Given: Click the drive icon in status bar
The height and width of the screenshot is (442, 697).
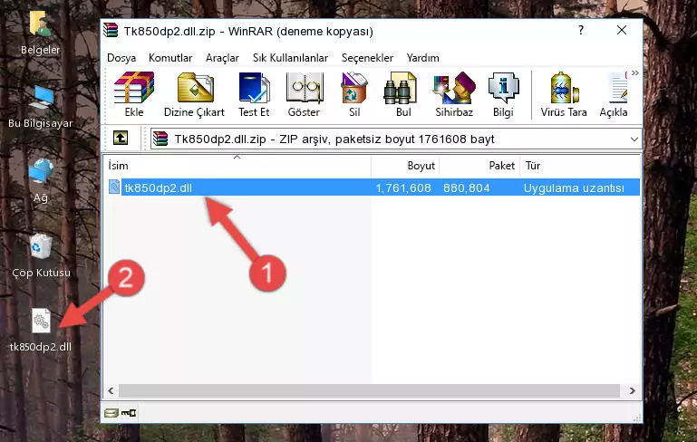Looking at the screenshot, I should (x=111, y=413).
